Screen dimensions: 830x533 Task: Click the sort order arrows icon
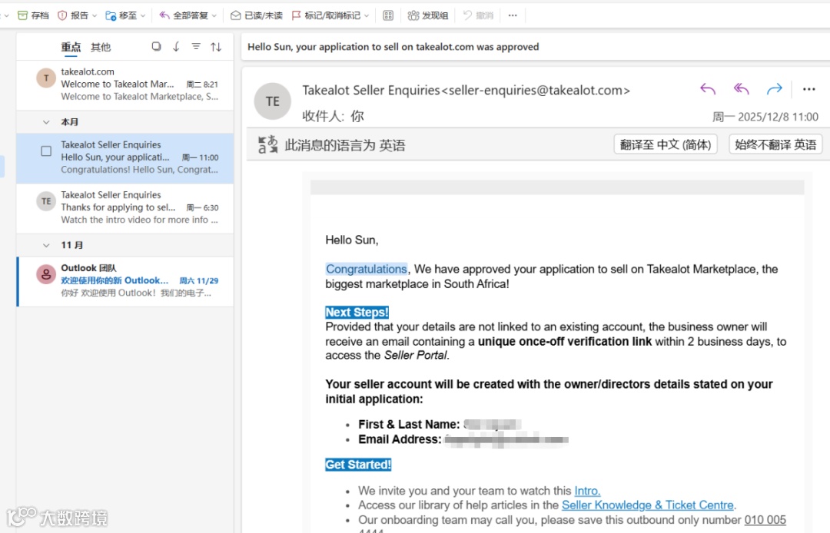click(216, 47)
